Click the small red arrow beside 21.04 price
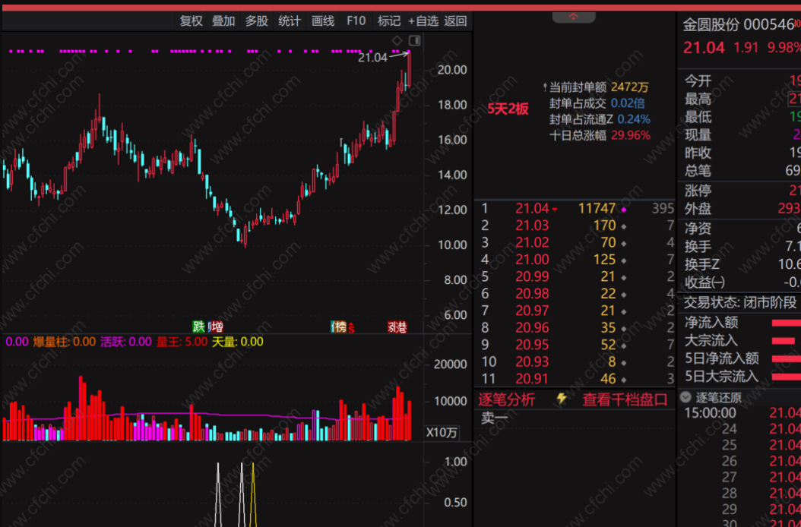This screenshot has height=527, width=801. pos(554,210)
